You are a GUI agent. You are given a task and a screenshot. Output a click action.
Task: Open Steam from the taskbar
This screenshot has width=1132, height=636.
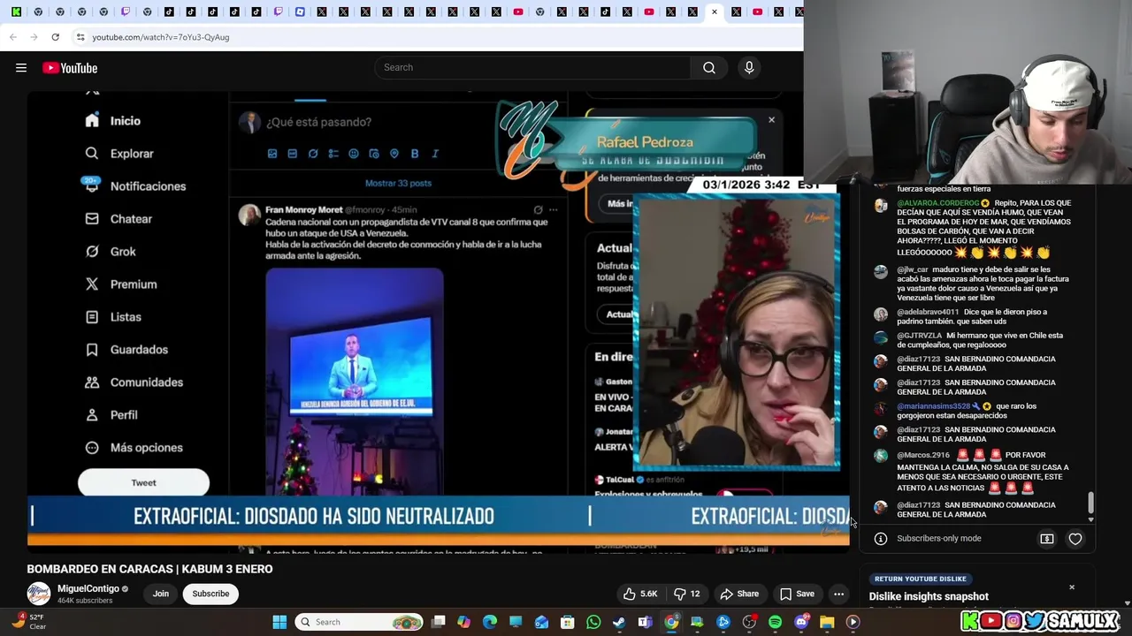(619, 622)
